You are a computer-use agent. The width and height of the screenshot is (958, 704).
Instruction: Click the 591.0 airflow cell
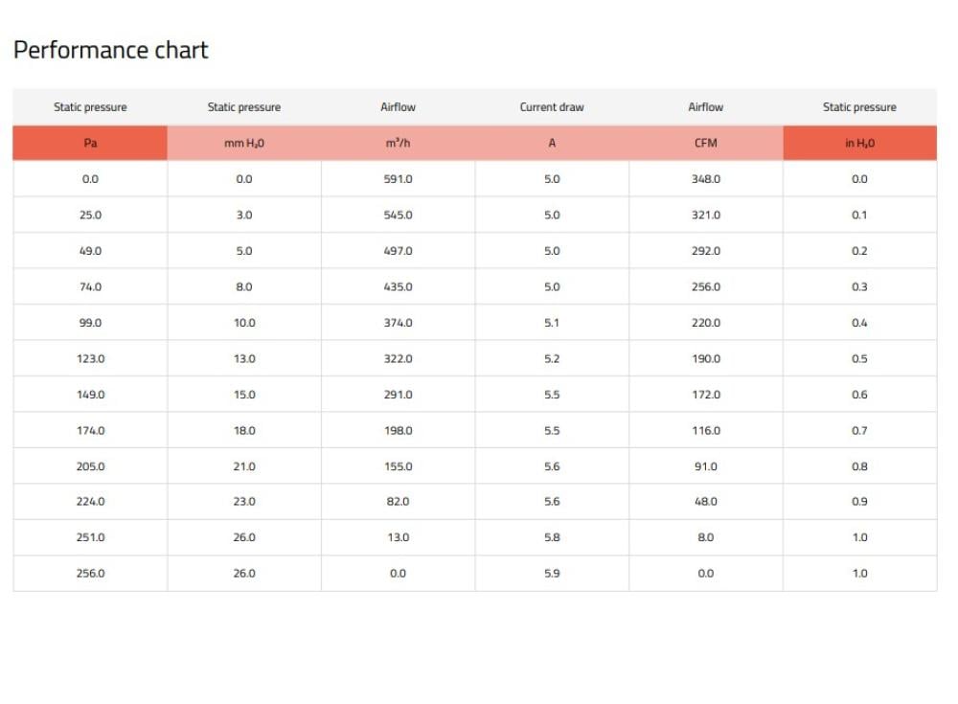tap(398, 179)
